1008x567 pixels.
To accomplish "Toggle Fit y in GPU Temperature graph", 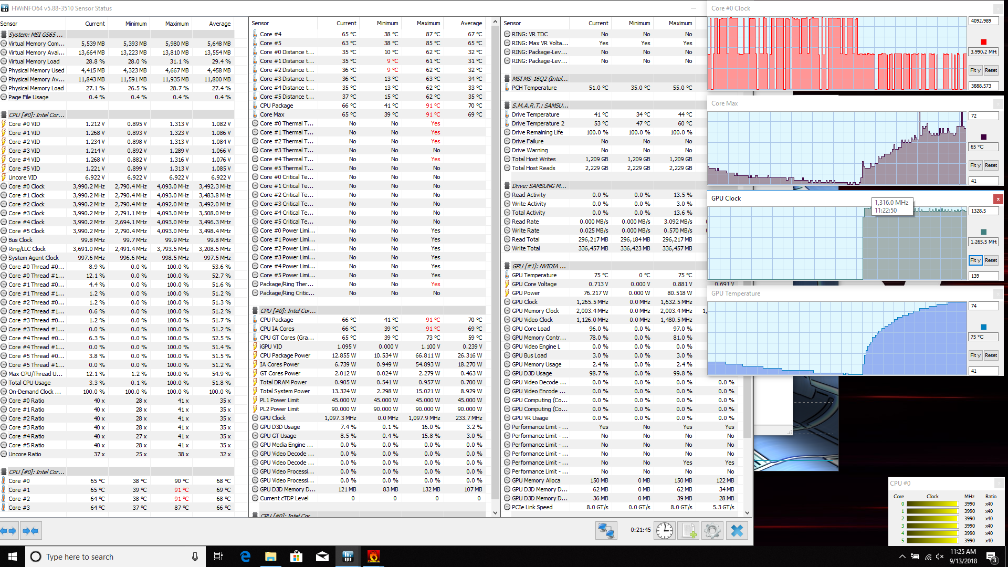I will [975, 355].
